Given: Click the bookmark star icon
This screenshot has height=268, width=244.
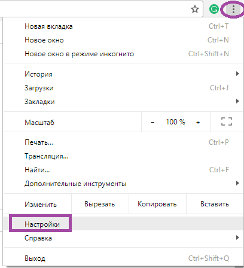Looking at the screenshot, I should coord(195,9).
